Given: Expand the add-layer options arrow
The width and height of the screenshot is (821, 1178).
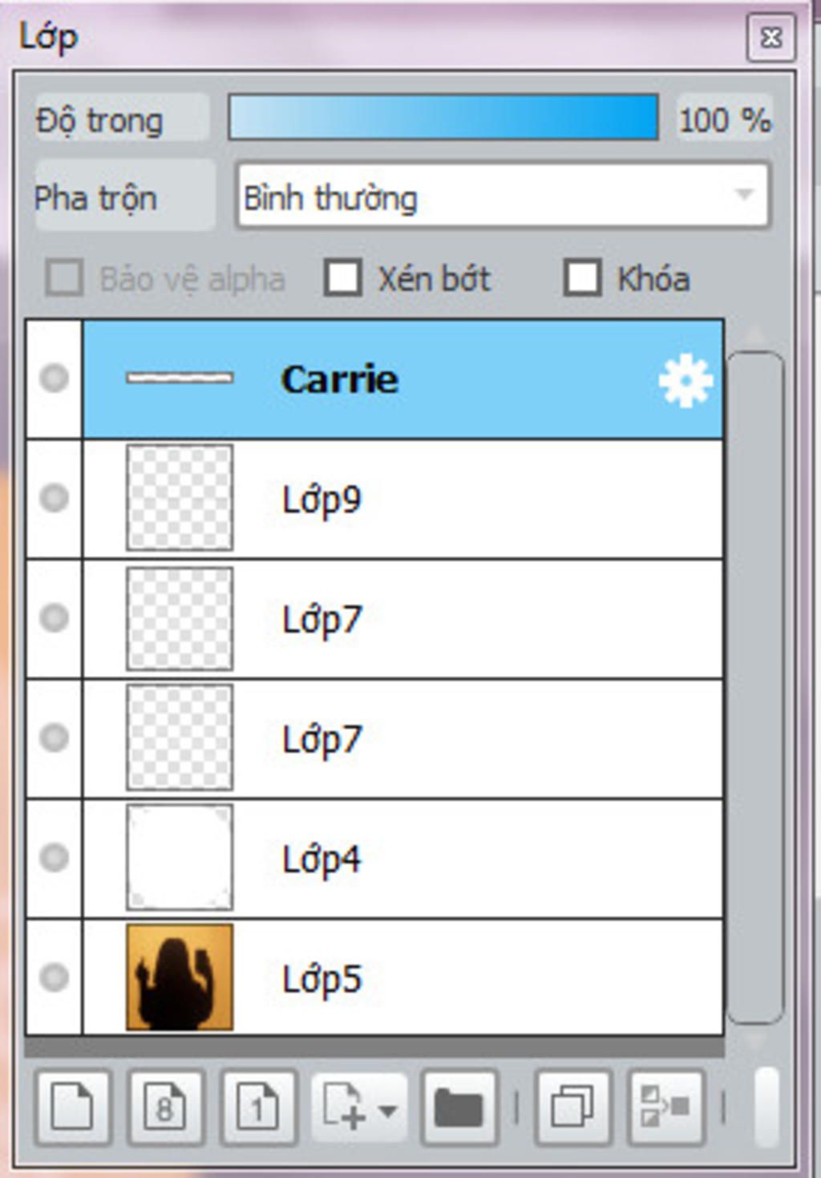Looking at the screenshot, I should pos(388,1111).
